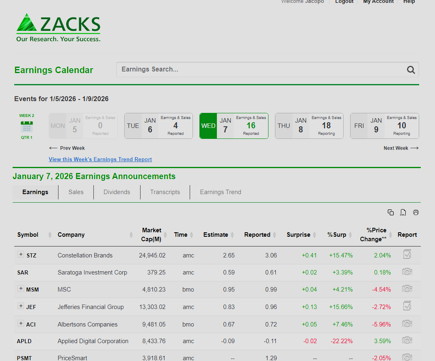
Task: Click Constellation Brands company name
Action: 85,255
